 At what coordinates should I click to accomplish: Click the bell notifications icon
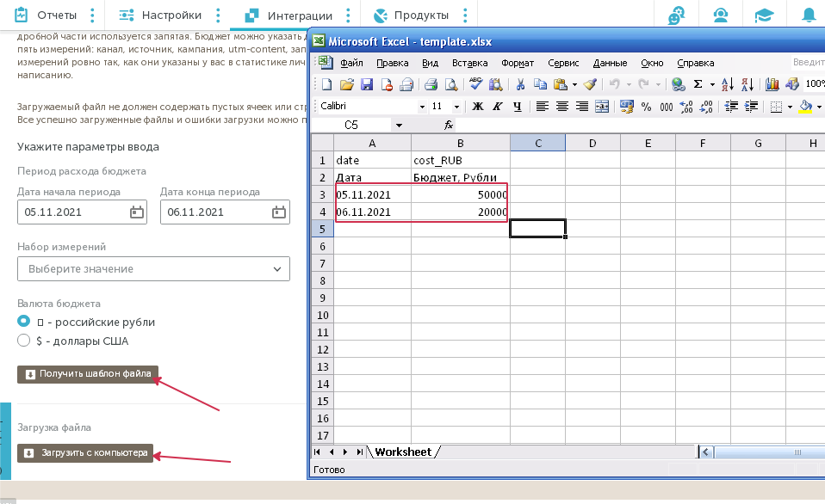[x=809, y=15]
